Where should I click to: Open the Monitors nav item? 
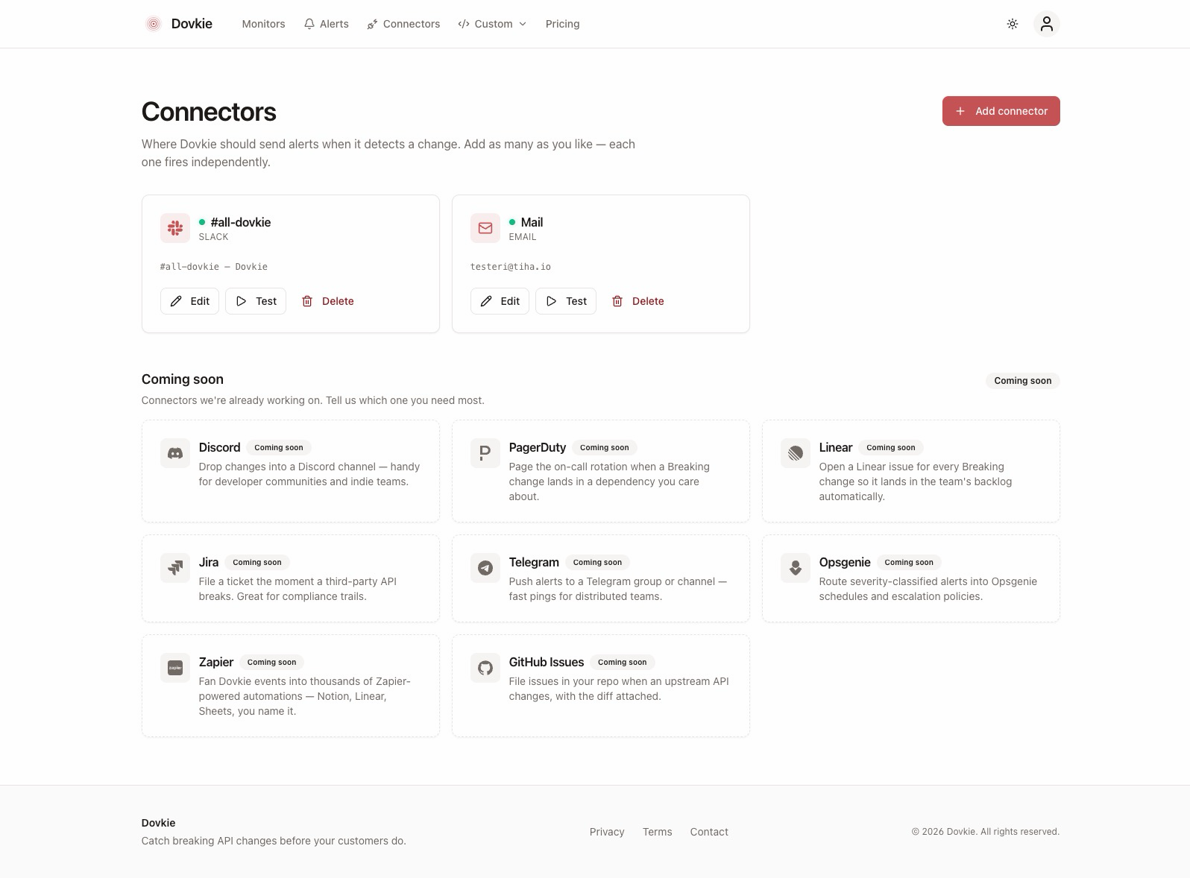tap(263, 24)
